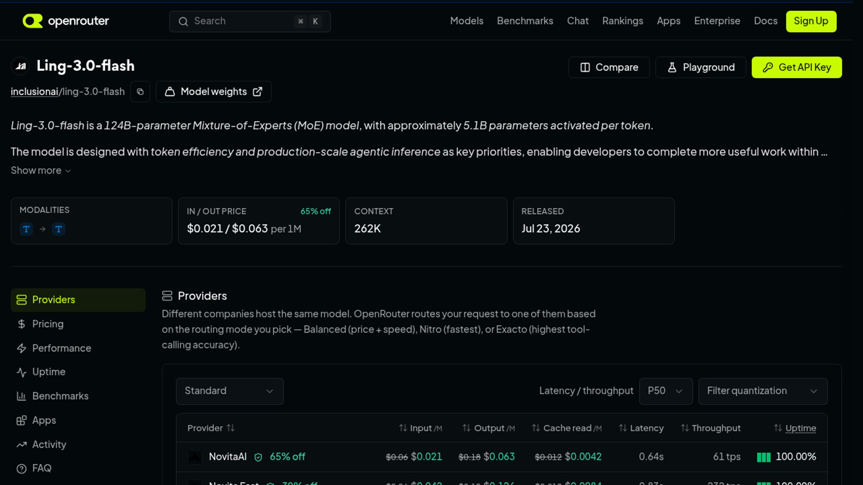
Task: Select the Providers sidebar tab
Action: (x=78, y=300)
